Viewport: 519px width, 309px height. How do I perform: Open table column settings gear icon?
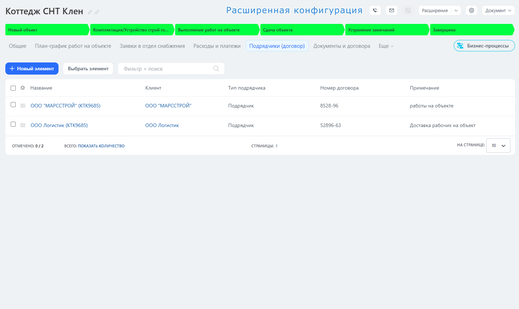tap(23, 88)
